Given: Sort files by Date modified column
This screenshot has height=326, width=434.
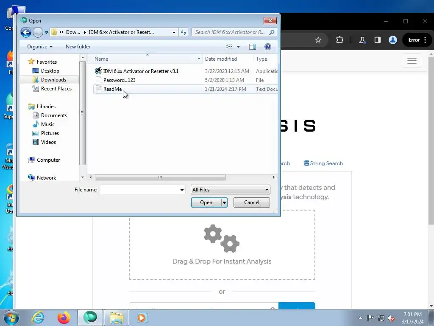Looking at the screenshot, I should click(x=221, y=59).
